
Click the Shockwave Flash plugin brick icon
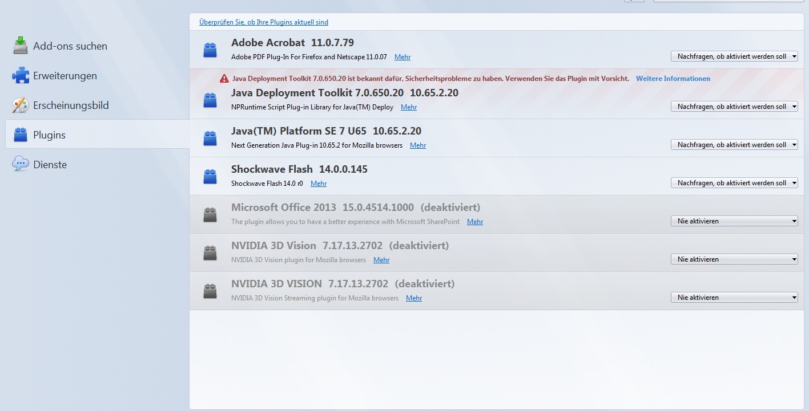[x=210, y=176]
